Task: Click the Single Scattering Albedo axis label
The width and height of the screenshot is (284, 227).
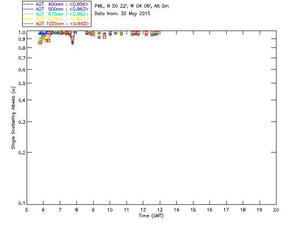Action: pos(13,118)
